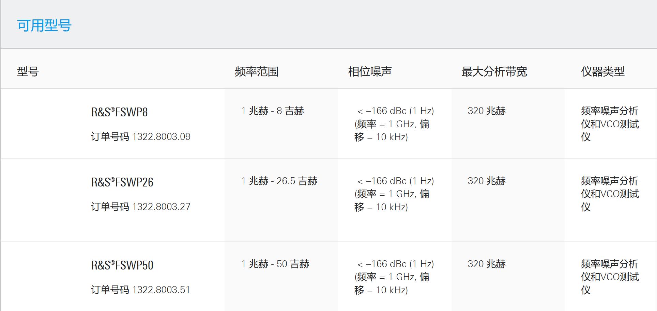Click the FSWP26 320 兆赫 bandwidth cell
Screen dimensions: 657x311
[x=487, y=181]
